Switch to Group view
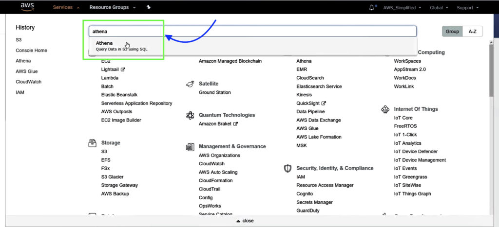Image resolution: width=499 pixels, height=227 pixels. [452, 32]
